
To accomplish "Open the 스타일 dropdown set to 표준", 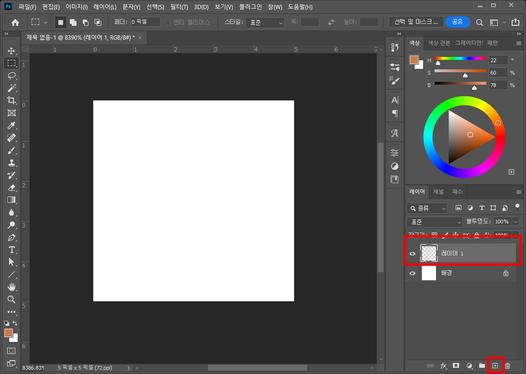I will [265, 22].
